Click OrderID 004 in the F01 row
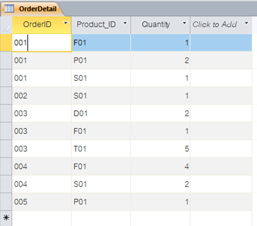 pyautogui.click(x=42, y=166)
